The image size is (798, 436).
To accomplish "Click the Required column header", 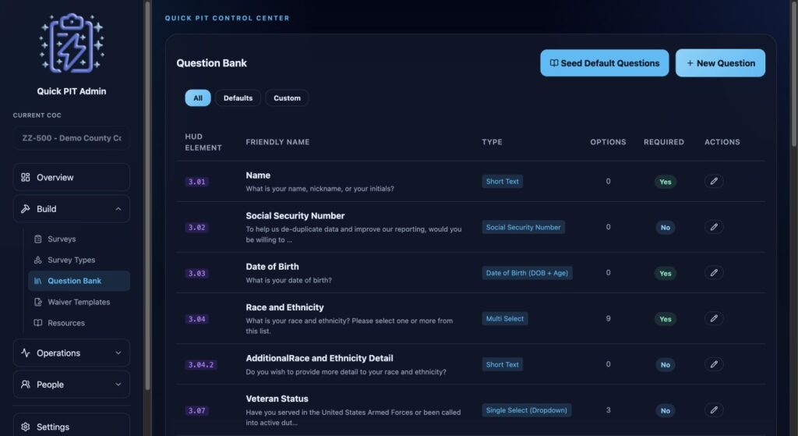I will coord(664,142).
